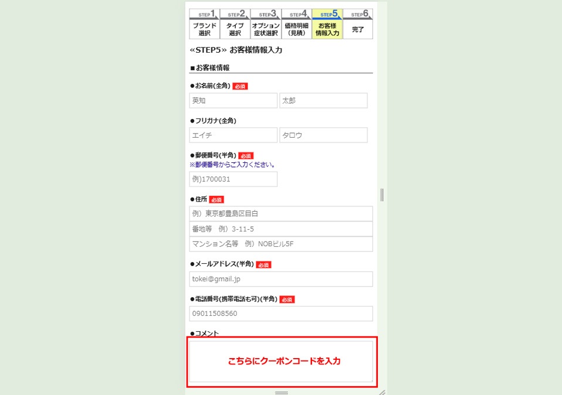
Task: Click the address field with 例）東京都豊島区目白
Action: pyautogui.click(x=281, y=213)
